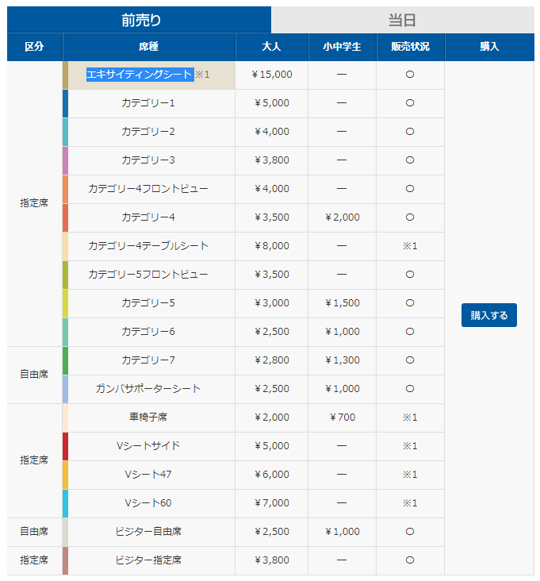Click the availability circle for カテゴリー3
The height and width of the screenshot is (581, 540).
pyautogui.click(x=410, y=160)
